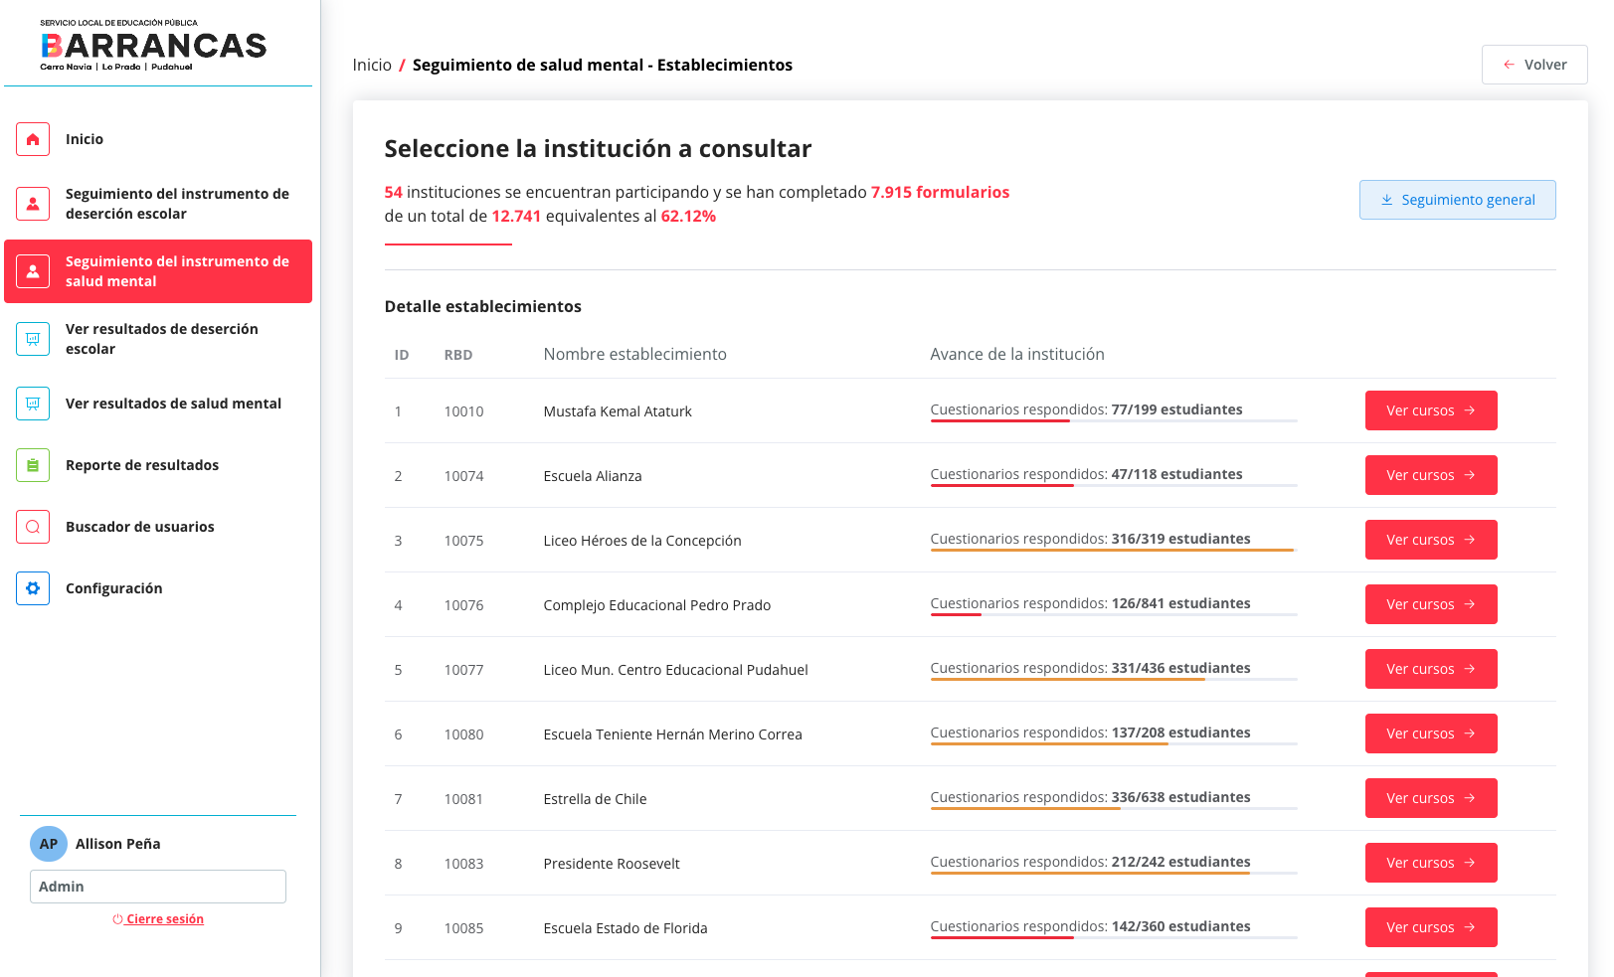Open Reporte de resultados menu item
This screenshot has height=977, width=1614.
[158, 465]
